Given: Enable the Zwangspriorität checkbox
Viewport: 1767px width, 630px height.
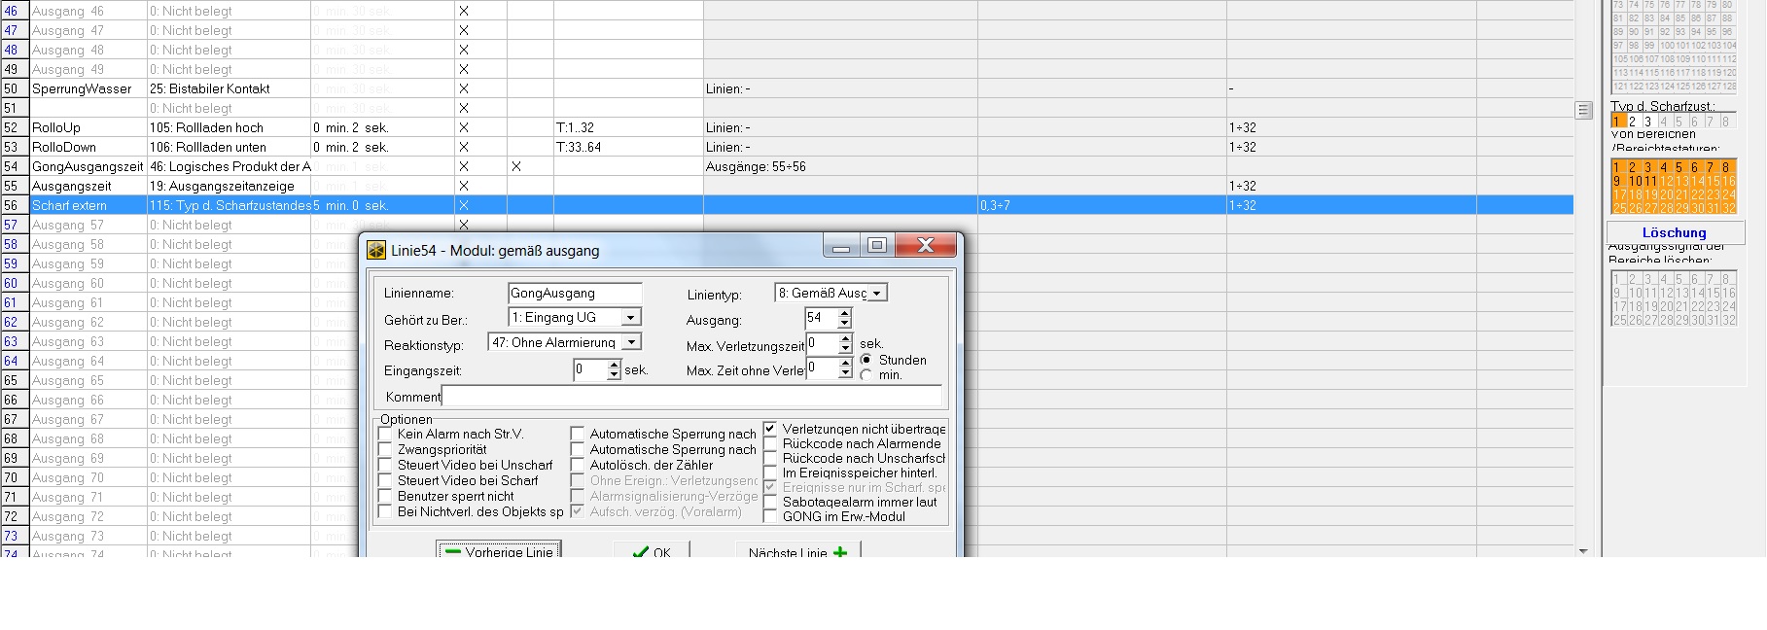Looking at the screenshot, I should click(x=386, y=450).
